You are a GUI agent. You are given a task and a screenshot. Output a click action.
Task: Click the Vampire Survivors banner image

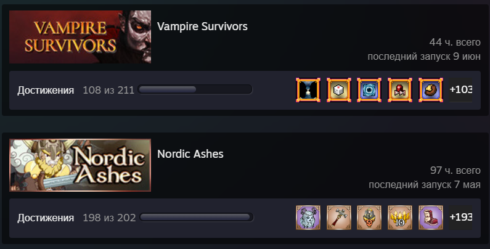pyautogui.click(x=80, y=37)
